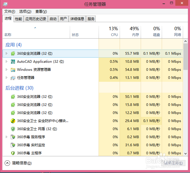
Task: Switch to the 详细信息 tab
Action: click(77, 19)
